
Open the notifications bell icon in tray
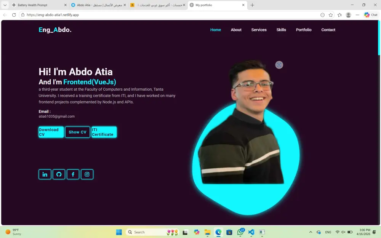(375, 232)
